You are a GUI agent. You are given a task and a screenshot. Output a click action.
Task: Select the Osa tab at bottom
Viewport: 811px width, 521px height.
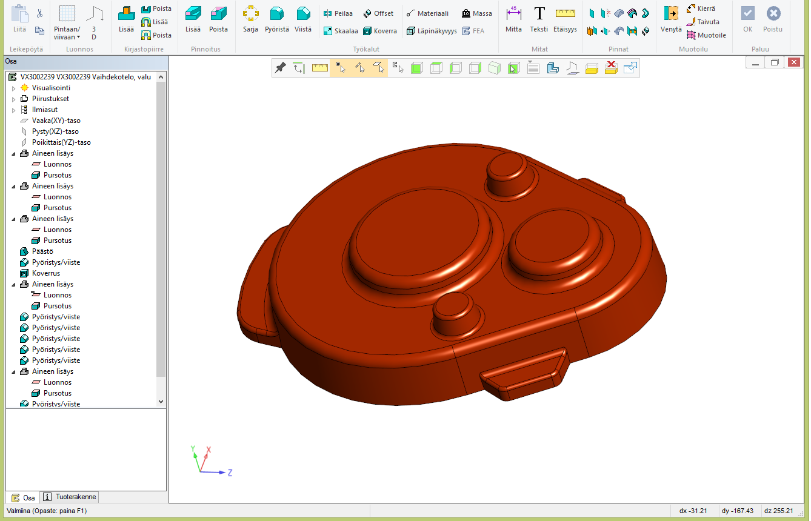[23, 498]
